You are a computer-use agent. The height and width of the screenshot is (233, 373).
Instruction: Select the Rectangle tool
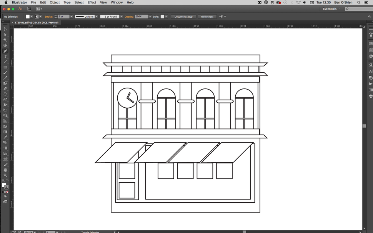[x=5, y=67]
